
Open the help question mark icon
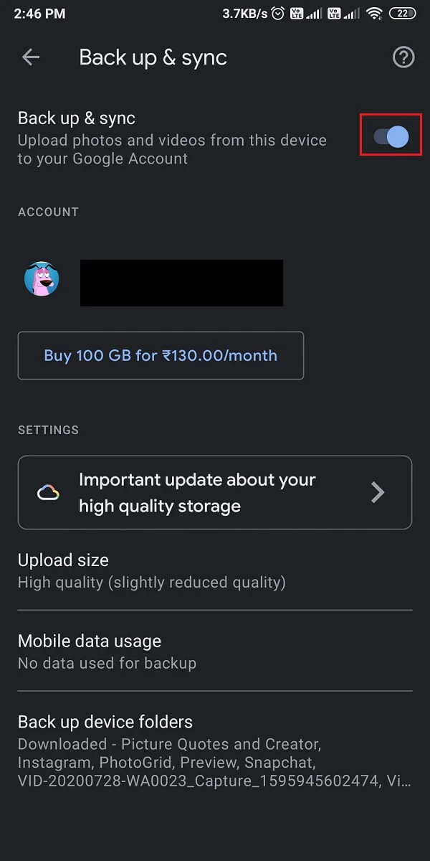coord(403,57)
